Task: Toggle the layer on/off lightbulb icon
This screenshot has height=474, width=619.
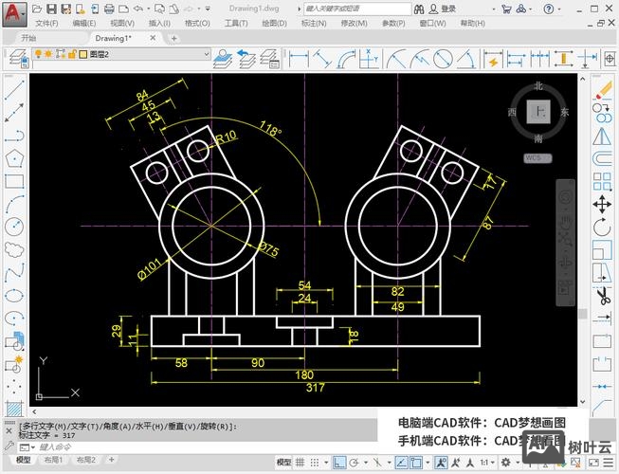Action: coord(39,55)
